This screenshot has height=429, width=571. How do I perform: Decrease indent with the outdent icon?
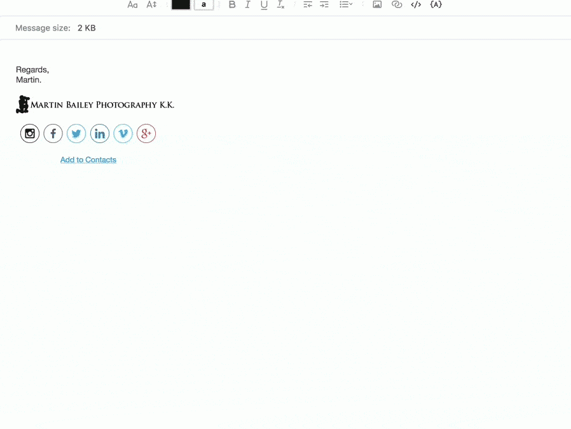pyautogui.click(x=308, y=4)
